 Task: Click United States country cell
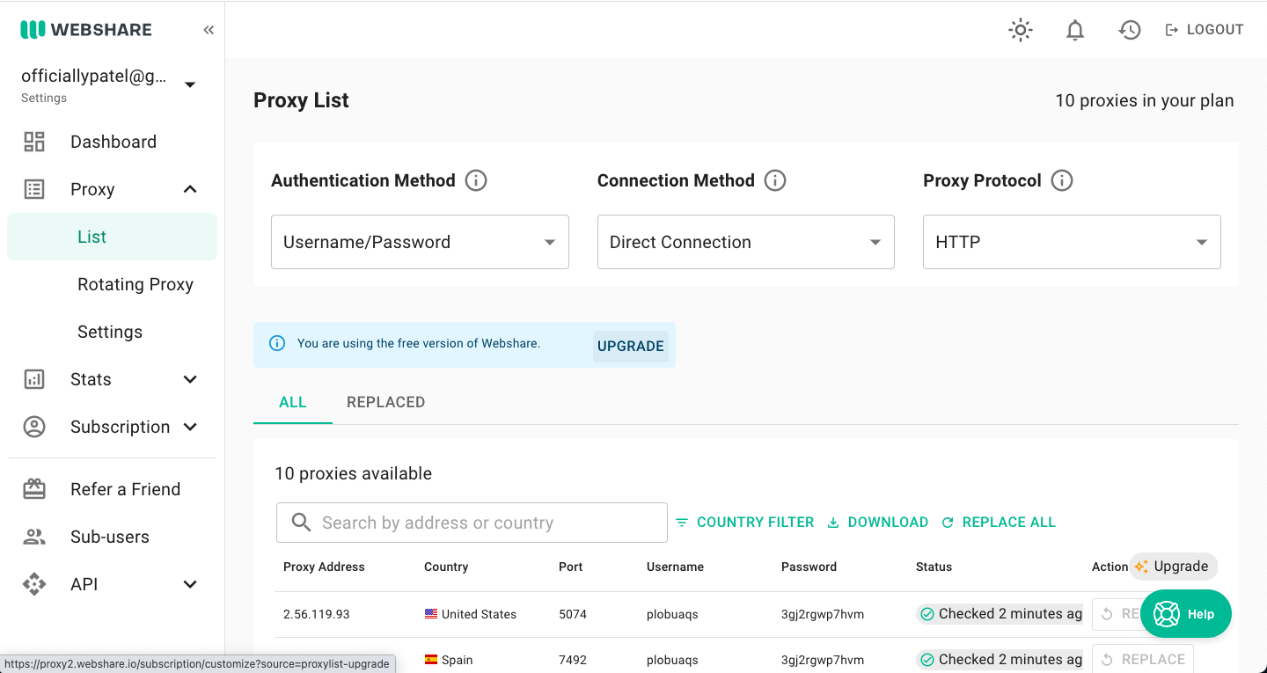click(471, 614)
